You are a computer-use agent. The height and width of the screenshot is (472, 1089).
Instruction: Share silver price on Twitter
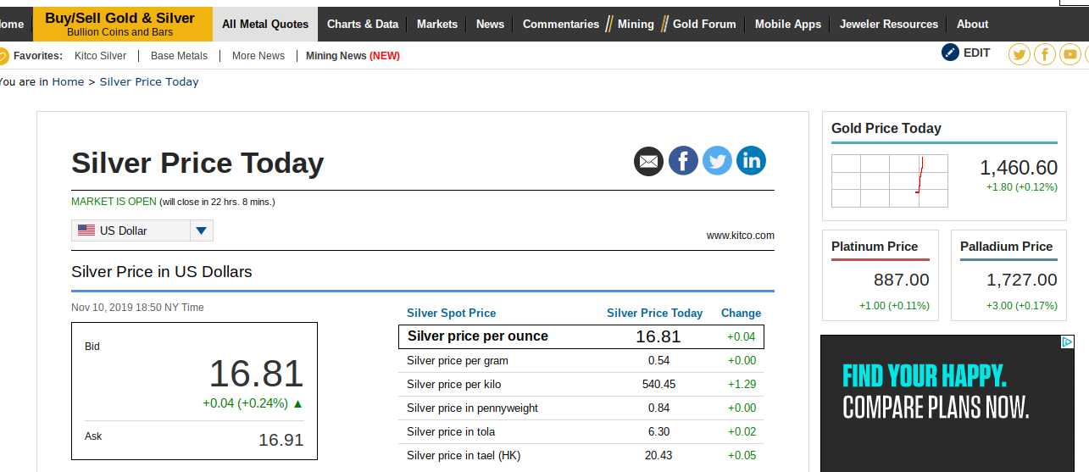coord(717,161)
